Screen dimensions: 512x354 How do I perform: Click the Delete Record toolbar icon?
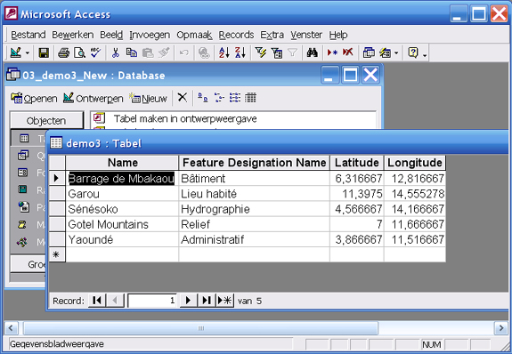pos(348,52)
